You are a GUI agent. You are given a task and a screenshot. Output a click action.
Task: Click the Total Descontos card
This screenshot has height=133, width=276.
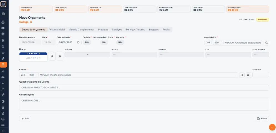point(139,9)
